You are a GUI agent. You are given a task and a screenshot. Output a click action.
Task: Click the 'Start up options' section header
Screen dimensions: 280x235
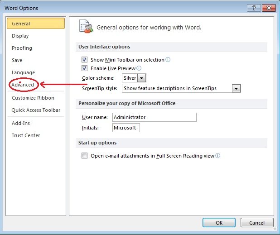[x=97, y=143]
